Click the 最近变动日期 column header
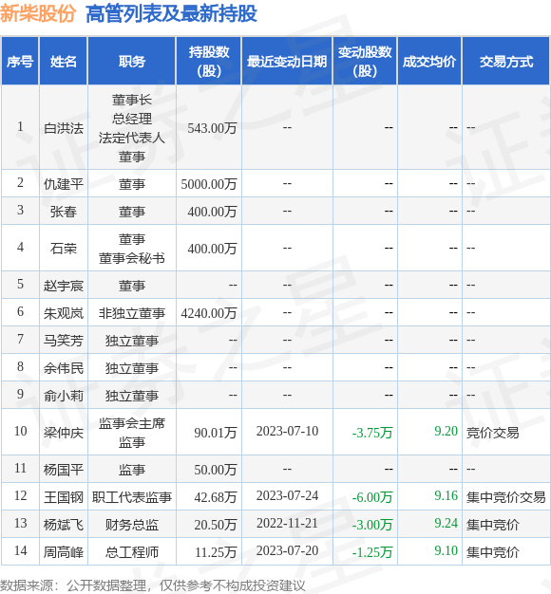Viewport: 551px width, 594px height. 287,61
